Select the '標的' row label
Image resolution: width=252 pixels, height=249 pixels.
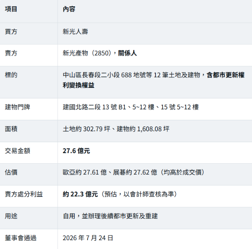tap(11, 75)
